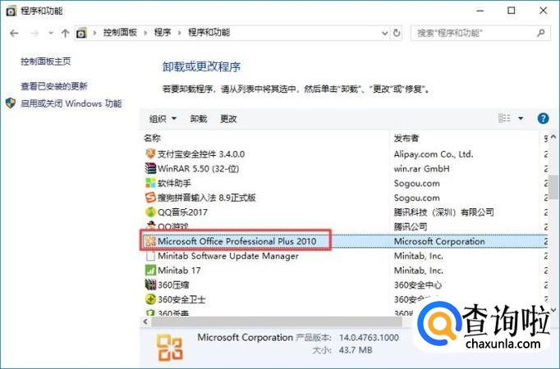The width and height of the screenshot is (560, 369).
Task: Click the up directory arrow
Action: [x=65, y=33]
